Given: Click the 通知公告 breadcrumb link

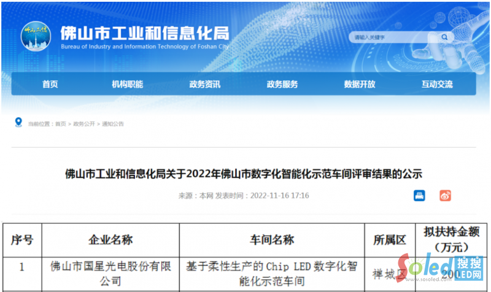Looking at the screenshot, I should pos(113,124).
